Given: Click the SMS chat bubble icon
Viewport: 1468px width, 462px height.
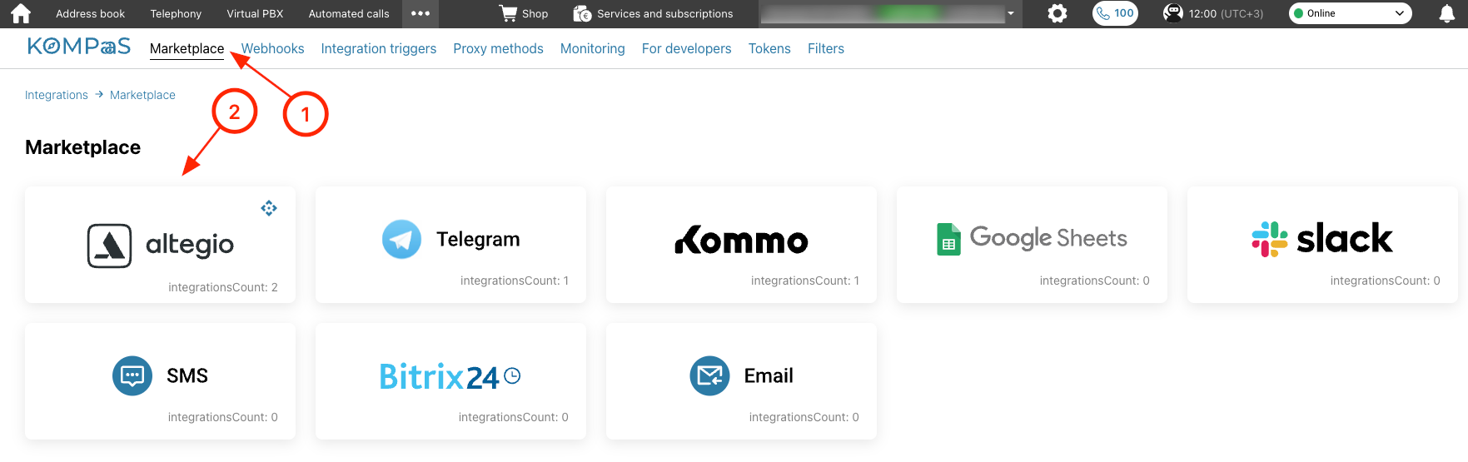Looking at the screenshot, I should point(132,375).
